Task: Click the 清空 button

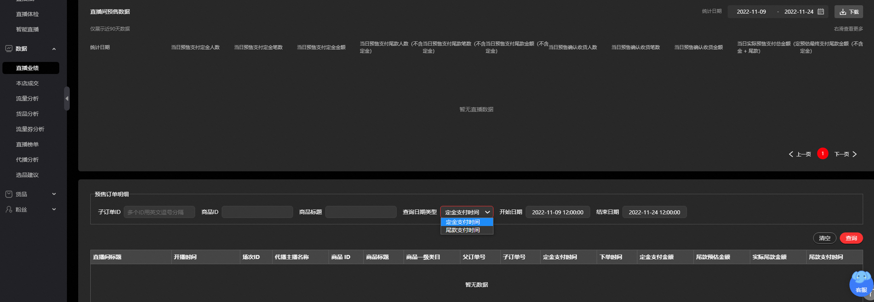Action: (825, 238)
